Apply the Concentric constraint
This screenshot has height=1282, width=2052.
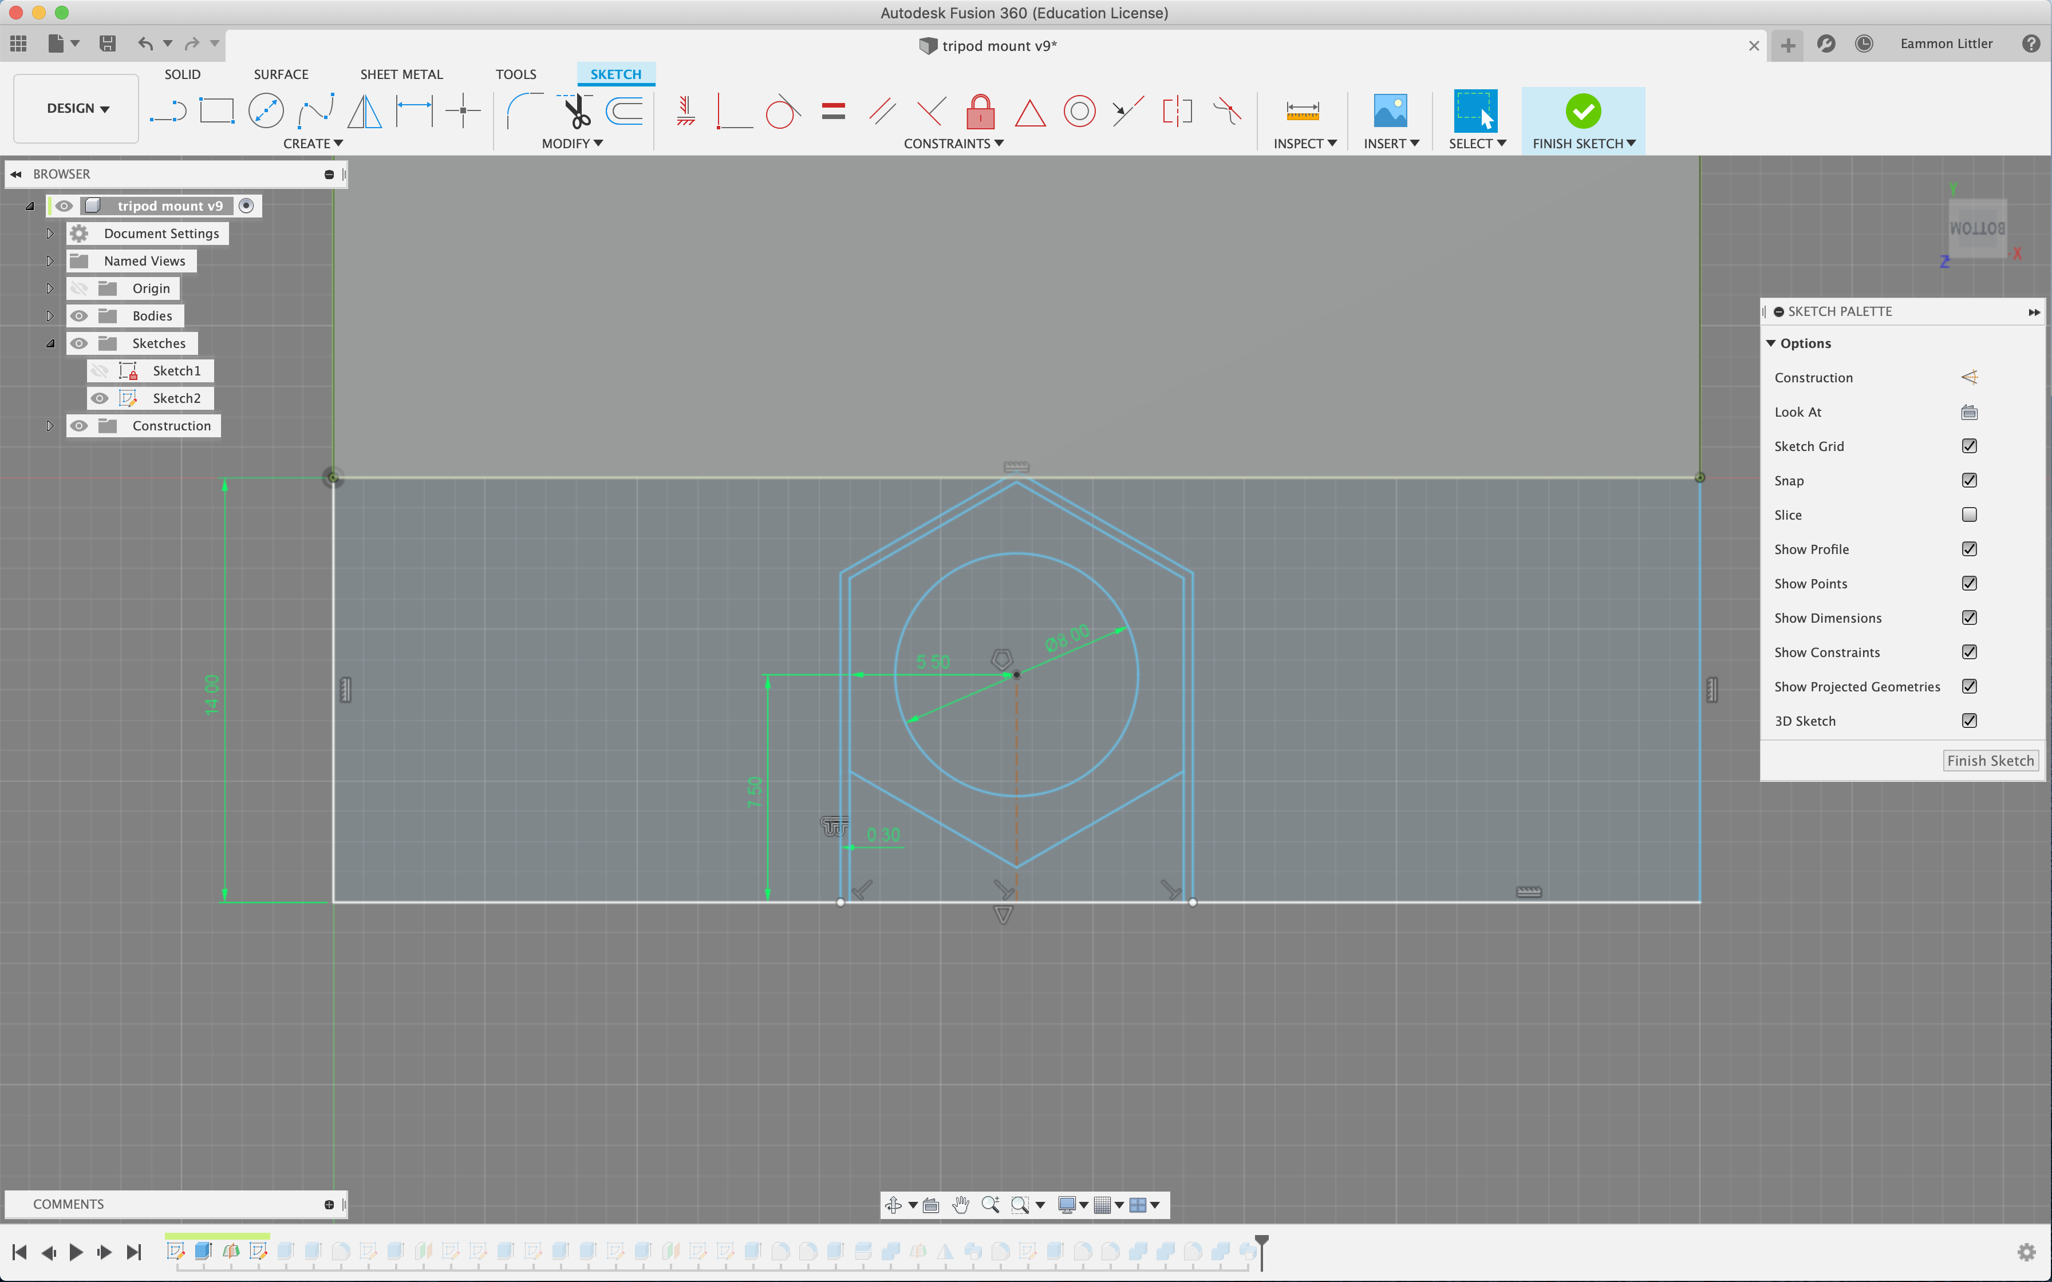tap(1078, 110)
